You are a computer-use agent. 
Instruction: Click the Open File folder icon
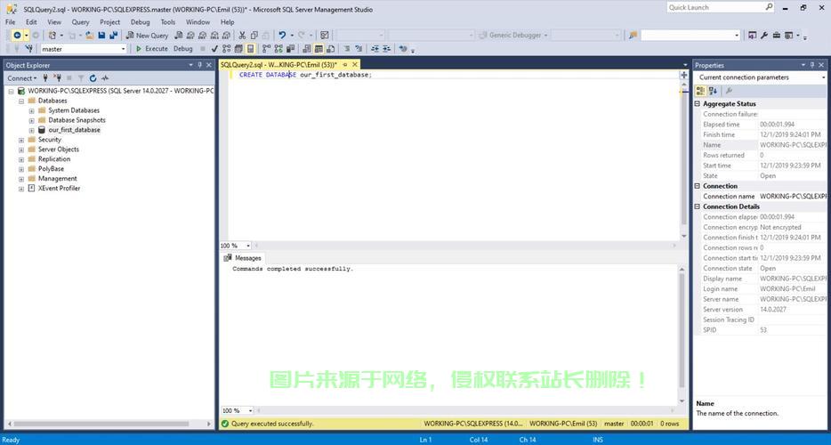pos(90,35)
